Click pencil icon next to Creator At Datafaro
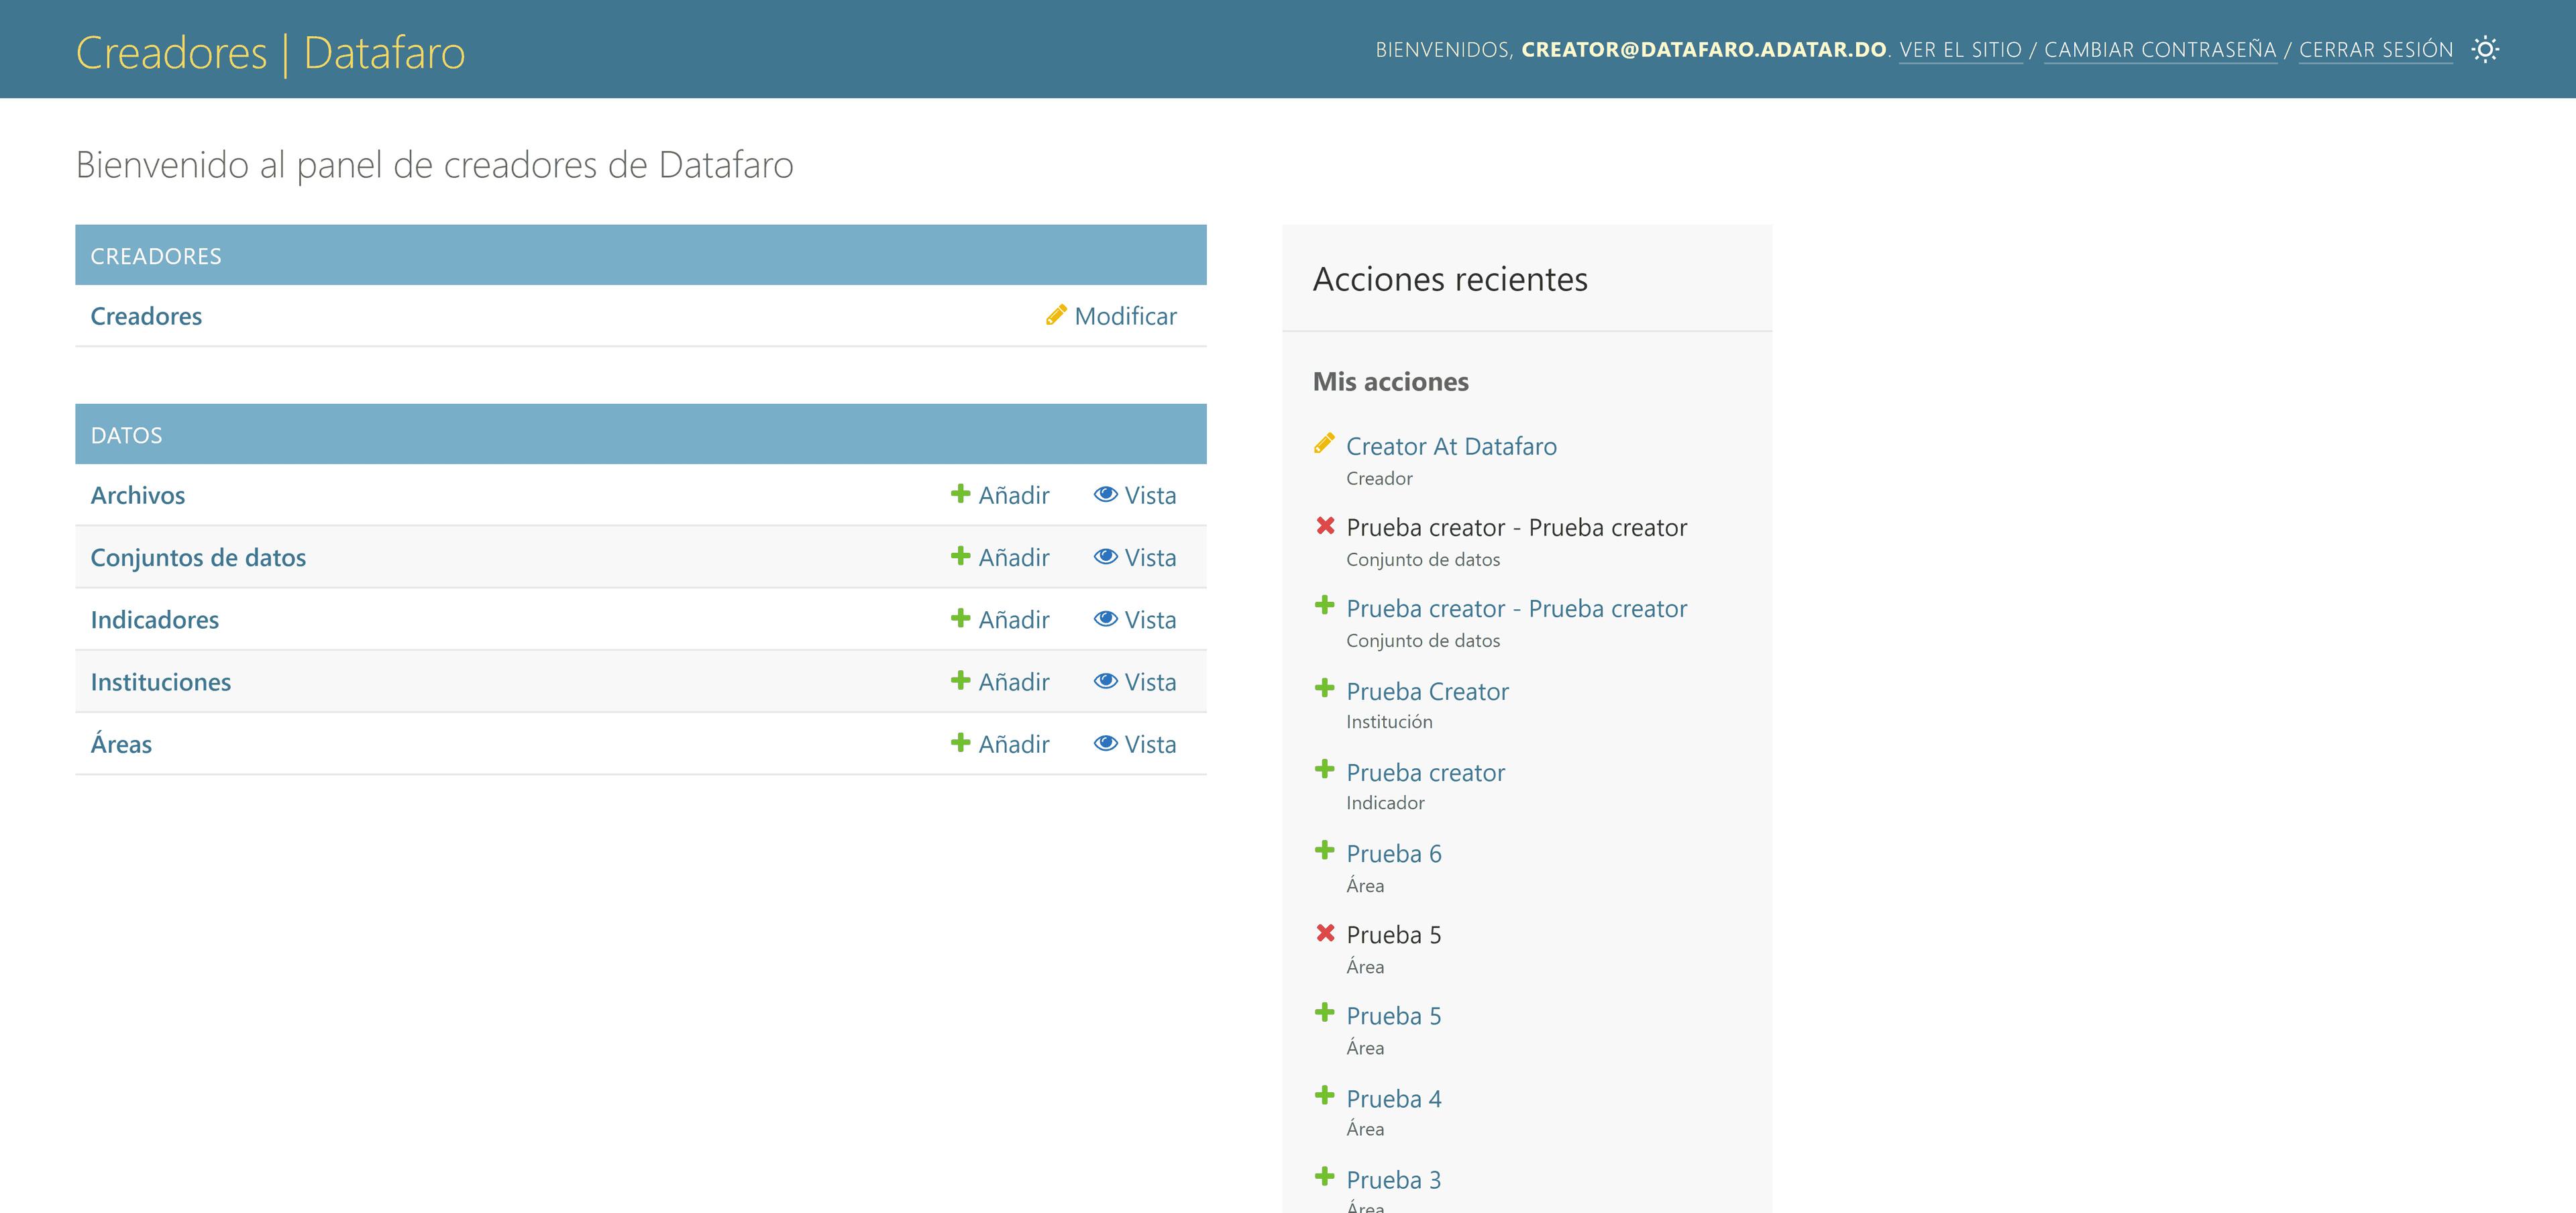 pyautogui.click(x=1324, y=443)
